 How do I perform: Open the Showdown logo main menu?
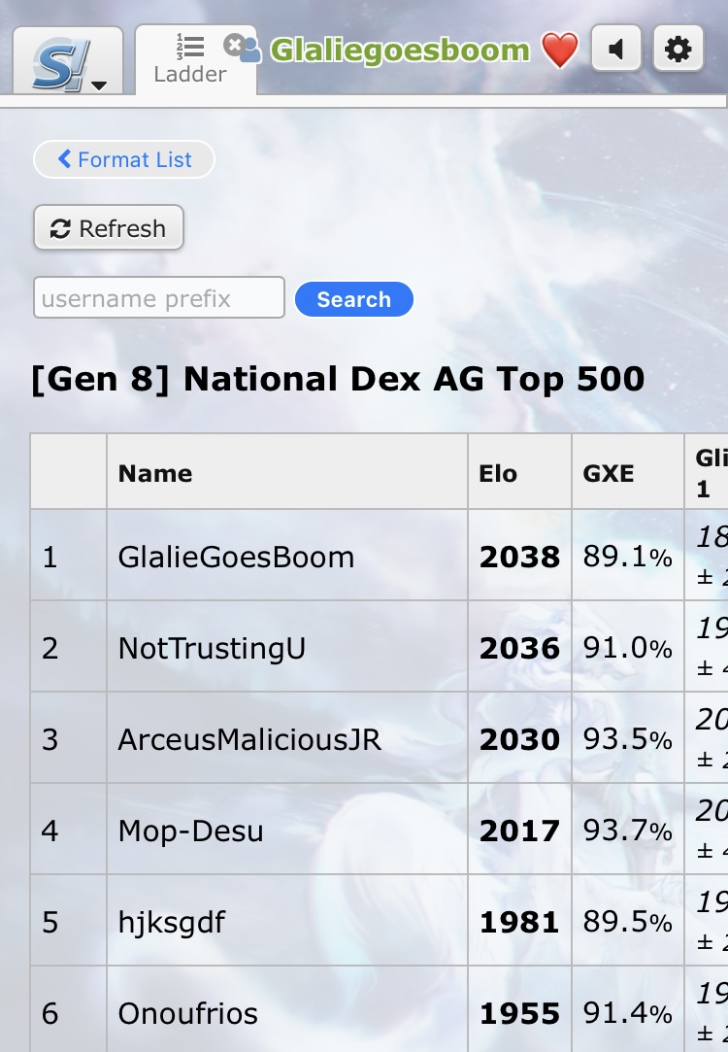click(68, 61)
